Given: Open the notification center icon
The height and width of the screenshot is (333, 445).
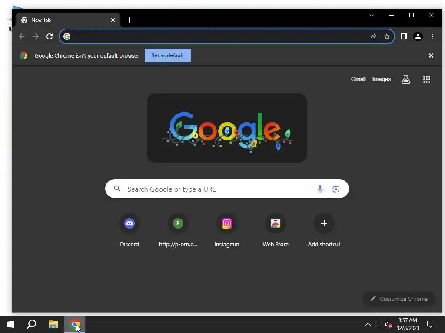Looking at the screenshot, I should pyautogui.click(x=431, y=324).
